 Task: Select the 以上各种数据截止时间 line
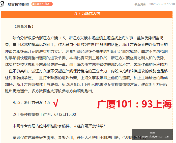(44, 115)
